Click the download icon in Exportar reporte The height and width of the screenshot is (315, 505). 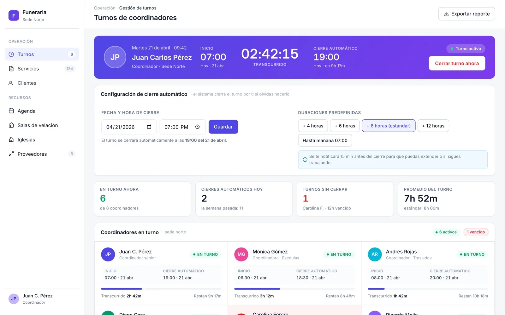[446, 14]
